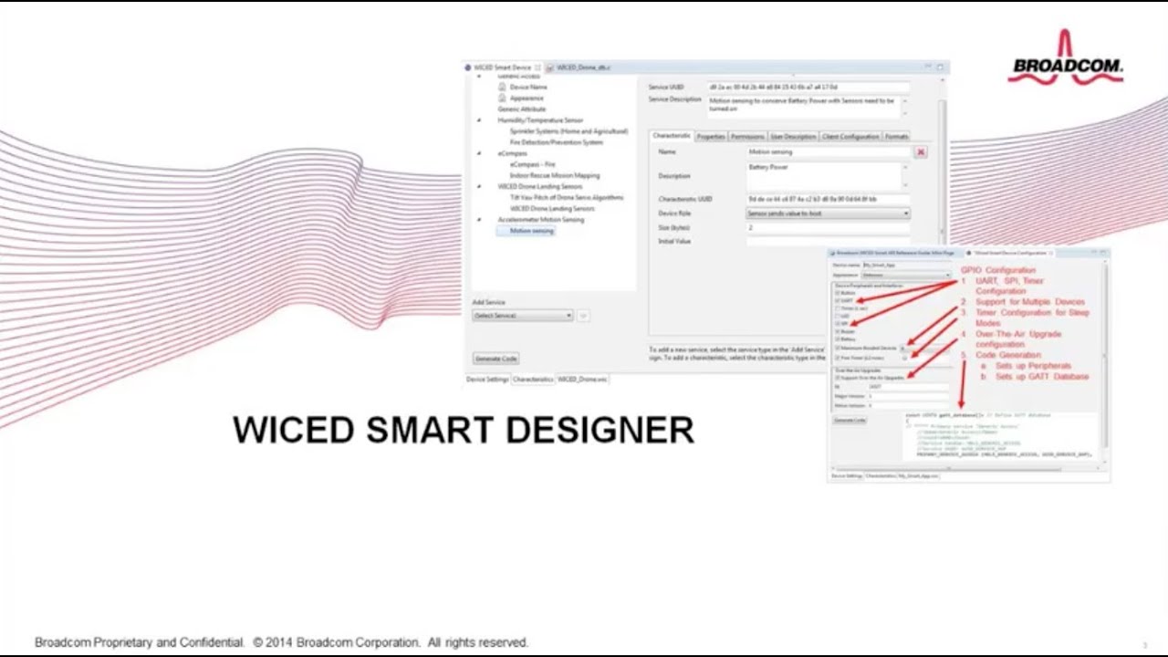The width and height of the screenshot is (1168, 657).
Task: Click the WICED Smart Device tab icon
Action: pyautogui.click(x=468, y=68)
